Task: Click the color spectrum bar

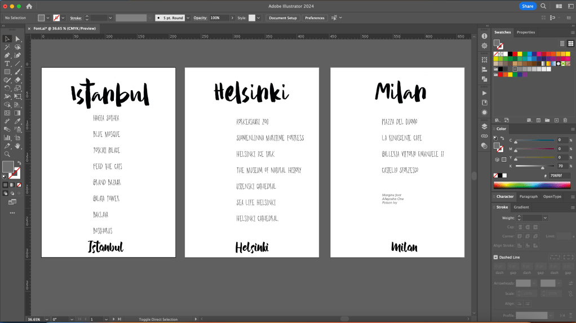Action: pos(531,185)
